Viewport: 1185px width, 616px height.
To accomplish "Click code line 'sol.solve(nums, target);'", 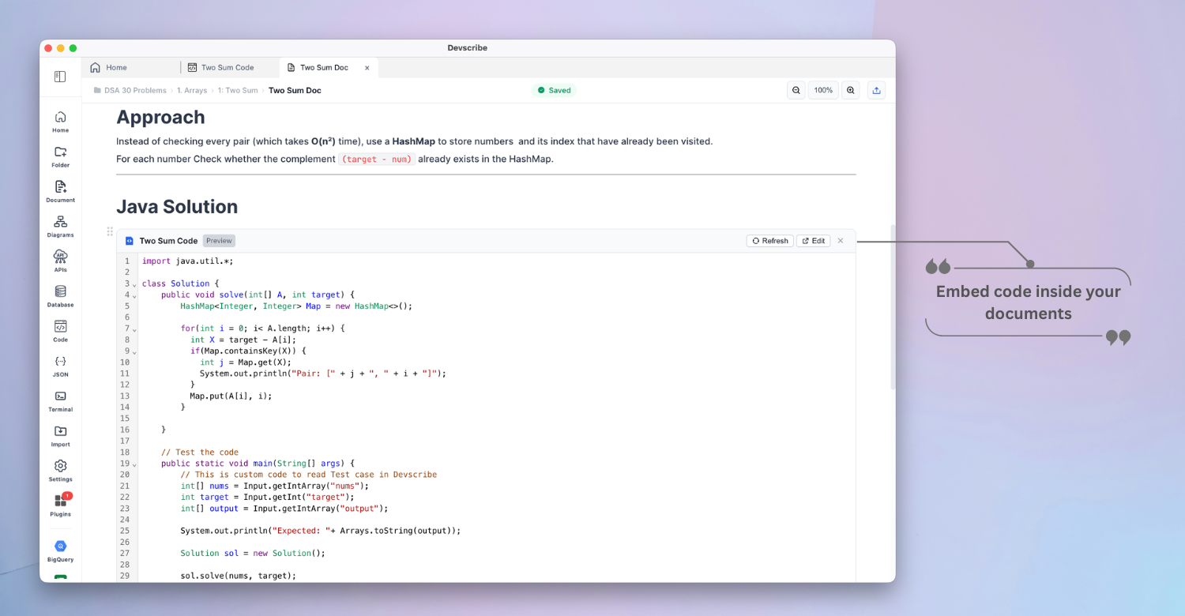I will 238,576.
